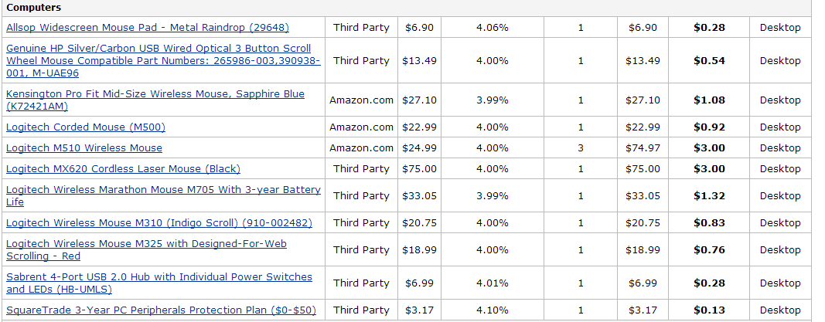Open Logitech MX620 Cordless Laser Mouse link

[123, 169]
